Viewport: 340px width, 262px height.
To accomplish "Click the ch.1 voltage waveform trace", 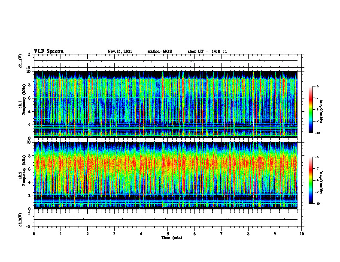I will (x=166, y=61).
